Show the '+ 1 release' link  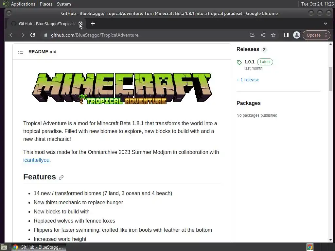(x=248, y=80)
